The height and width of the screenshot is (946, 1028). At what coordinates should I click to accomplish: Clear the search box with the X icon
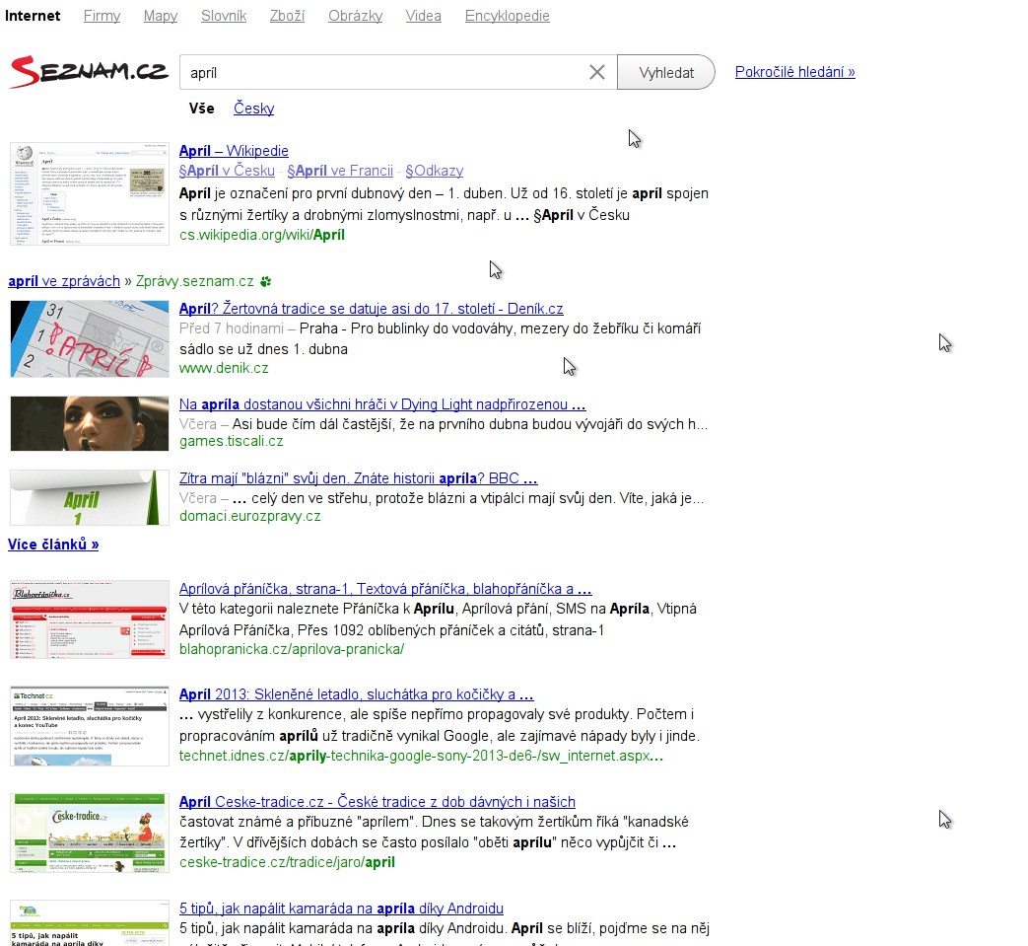[x=596, y=72]
